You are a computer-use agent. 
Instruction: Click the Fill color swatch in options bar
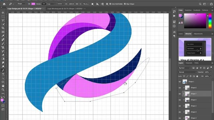click(x=33, y=4)
